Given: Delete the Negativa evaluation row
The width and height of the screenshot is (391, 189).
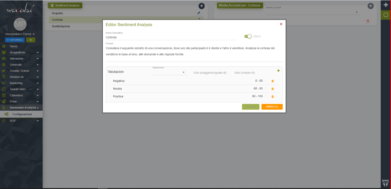Looking at the screenshot, I should pyautogui.click(x=273, y=81).
